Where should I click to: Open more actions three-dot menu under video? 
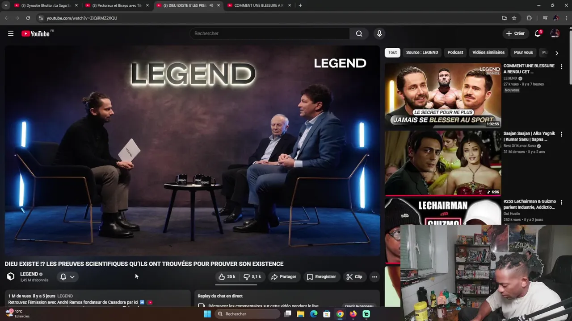[x=374, y=277]
